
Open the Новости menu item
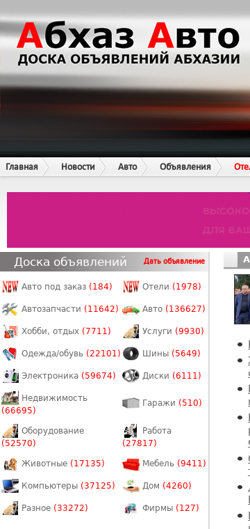coord(78,166)
